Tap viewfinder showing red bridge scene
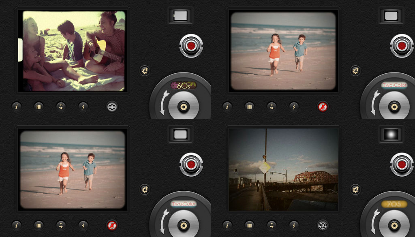This screenshot has width=415, height=237. [283, 170]
